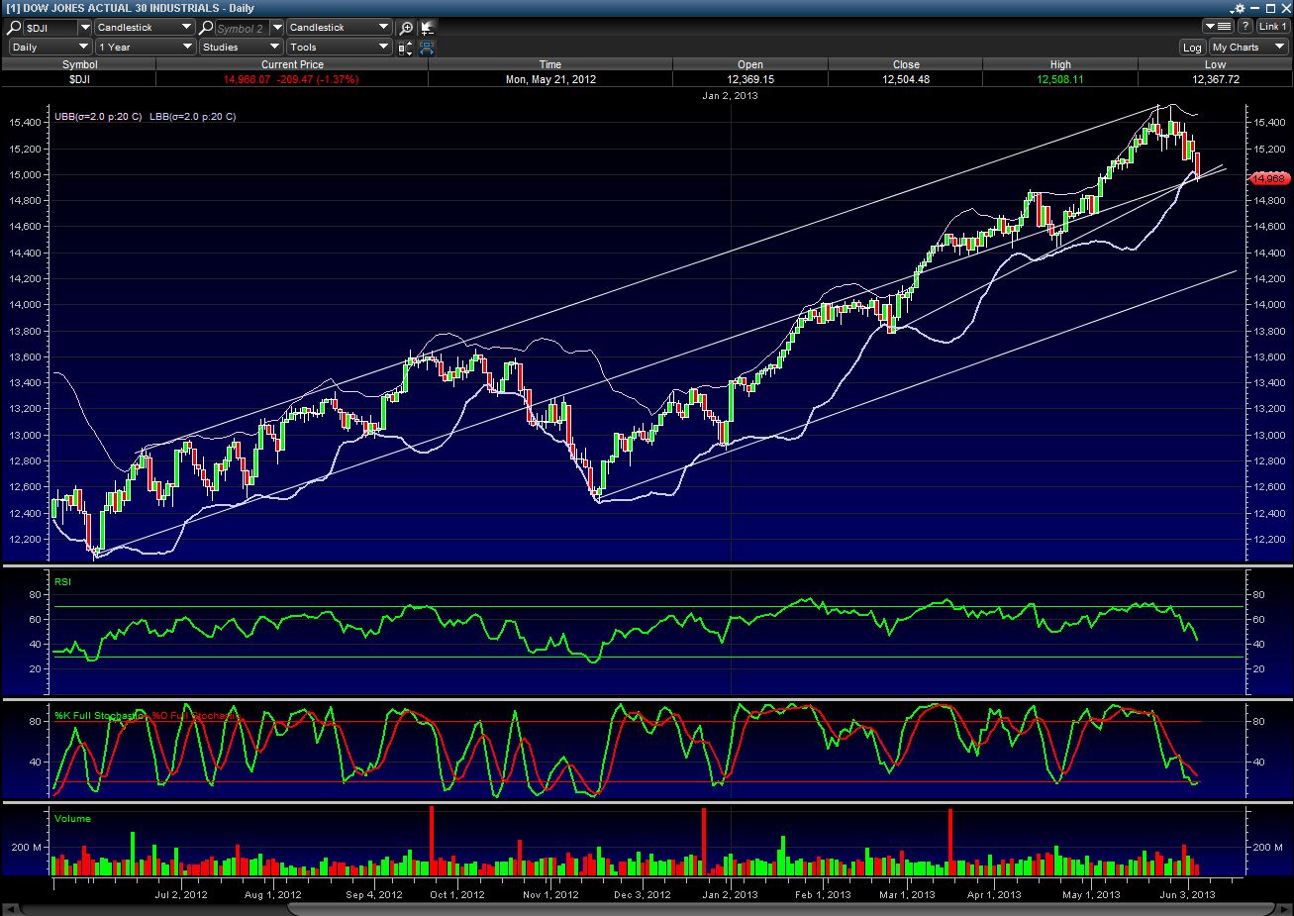Screen dimensions: 1294x916
Task: Open the list menu icon with arrow
Action: (x=1217, y=27)
